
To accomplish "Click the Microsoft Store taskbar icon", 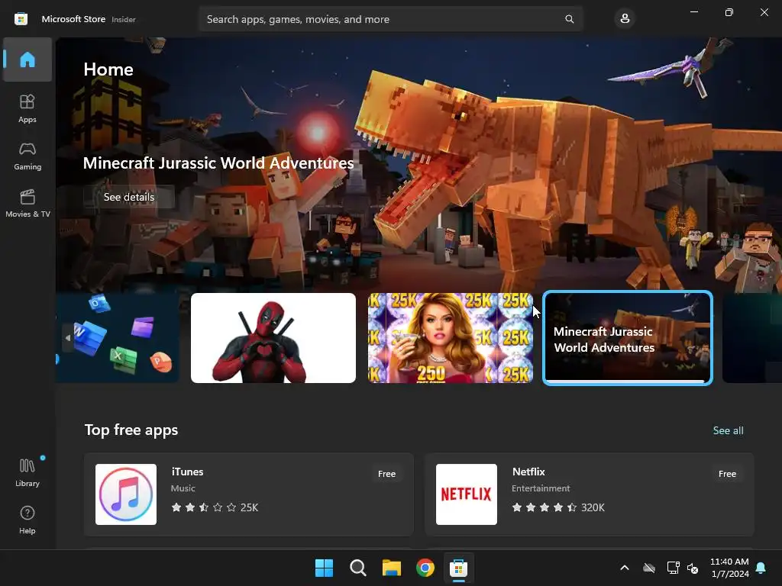I will [458, 568].
